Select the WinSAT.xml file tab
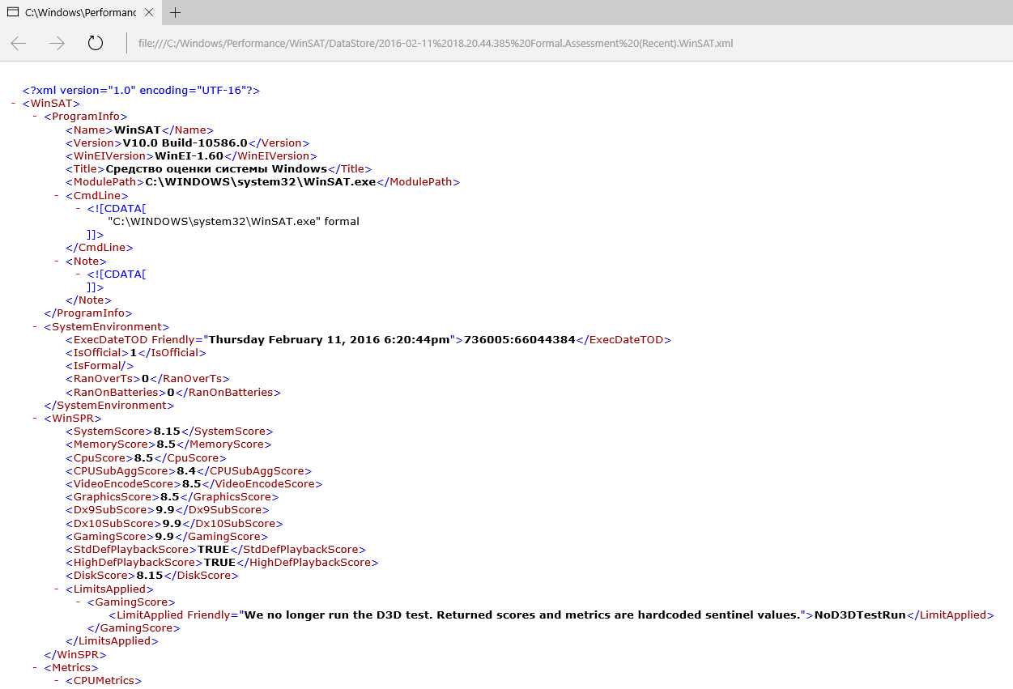The height and width of the screenshot is (689, 1013). click(x=78, y=12)
